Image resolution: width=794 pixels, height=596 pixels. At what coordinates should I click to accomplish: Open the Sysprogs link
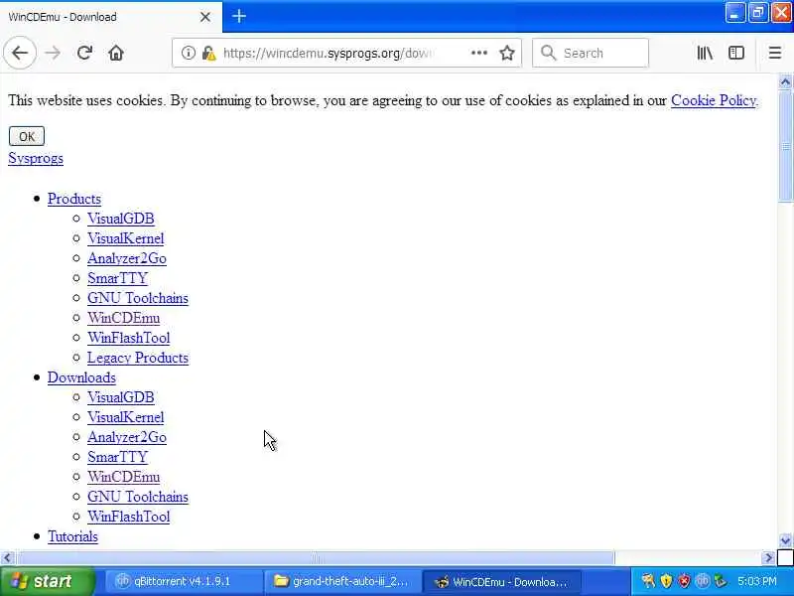(36, 158)
